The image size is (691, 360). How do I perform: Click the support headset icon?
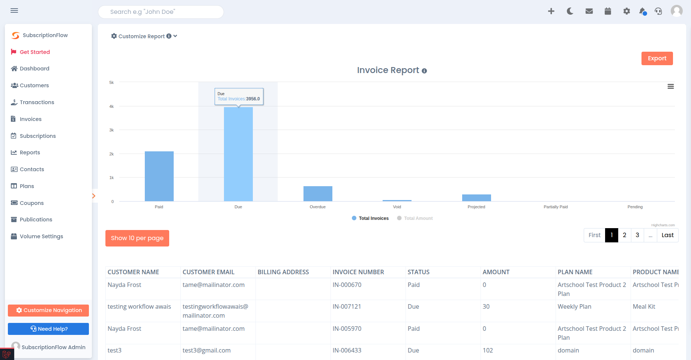(x=658, y=11)
